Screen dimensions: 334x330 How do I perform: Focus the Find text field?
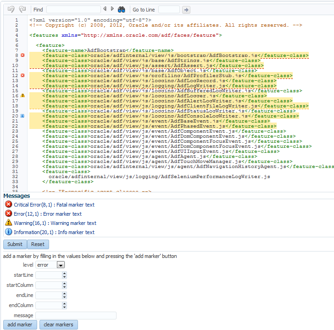pos(73,10)
